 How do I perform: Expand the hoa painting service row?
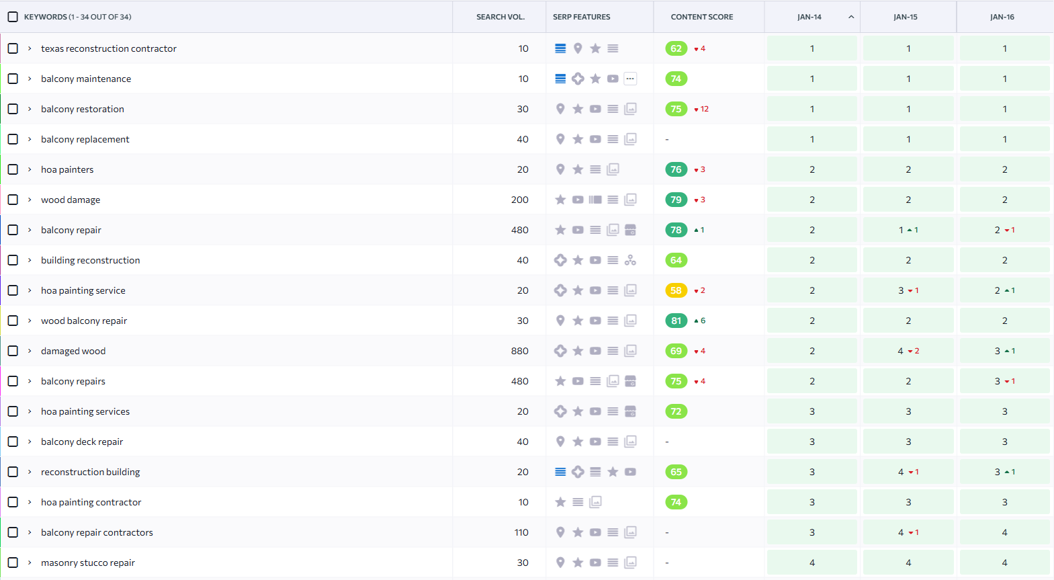pos(30,290)
